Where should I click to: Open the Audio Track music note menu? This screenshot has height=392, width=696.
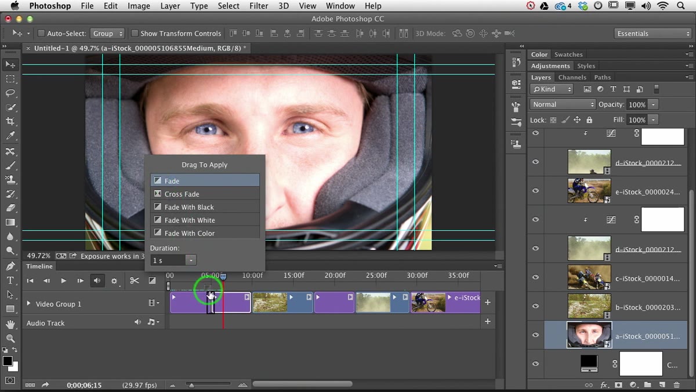point(153,322)
